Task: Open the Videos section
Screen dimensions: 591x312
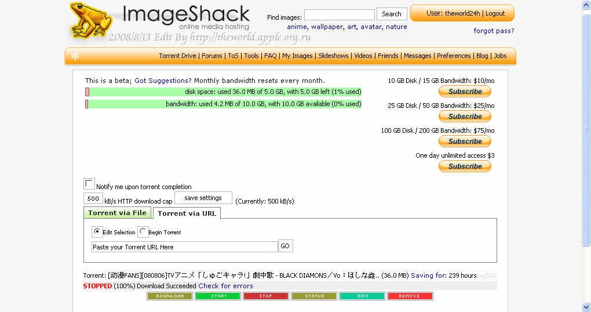Action: (x=363, y=56)
